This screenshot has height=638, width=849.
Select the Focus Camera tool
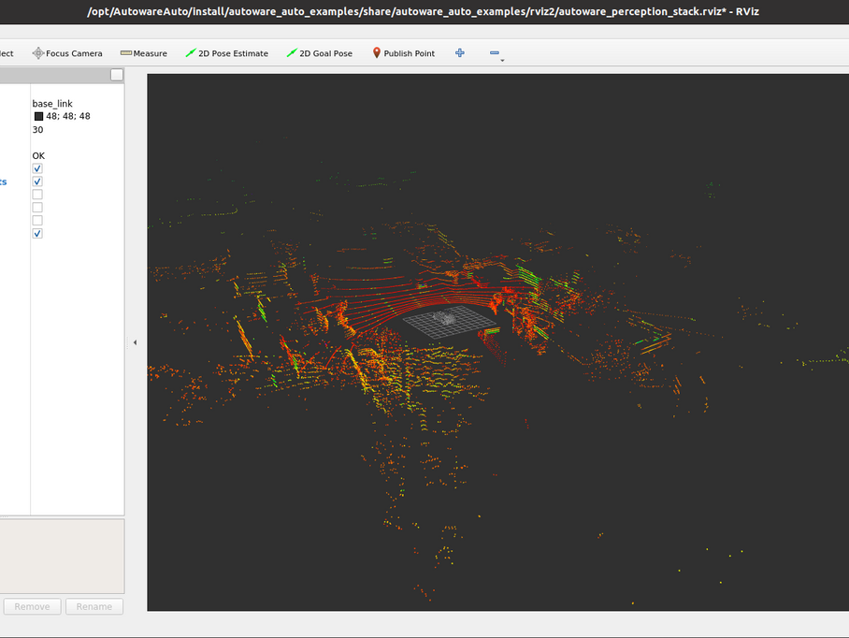[x=66, y=53]
